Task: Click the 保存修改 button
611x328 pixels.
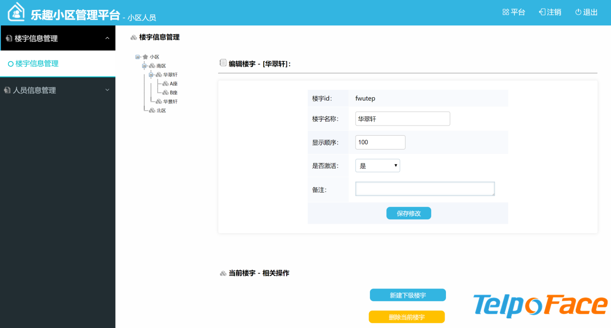Action: [408, 214]
